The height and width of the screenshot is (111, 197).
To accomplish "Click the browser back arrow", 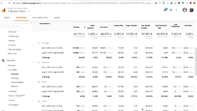I will pyautogui.click(x=2, y=3).
